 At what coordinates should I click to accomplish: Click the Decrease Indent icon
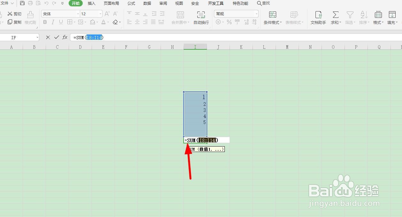pyautogui.click(x=154, y=14)
